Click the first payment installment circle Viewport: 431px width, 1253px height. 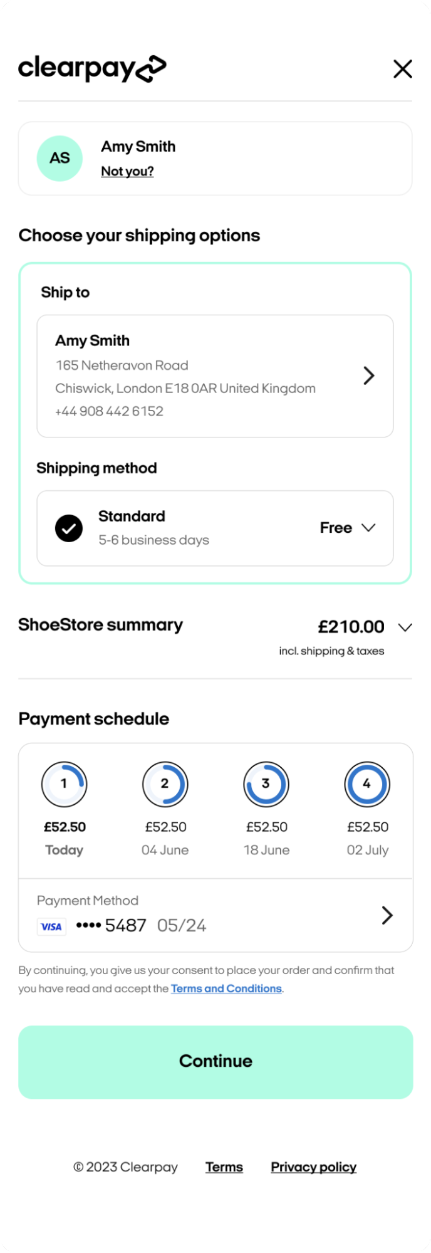[65, 784]
